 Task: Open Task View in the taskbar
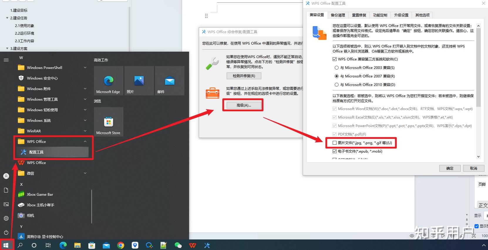click(x=48, y=245)
